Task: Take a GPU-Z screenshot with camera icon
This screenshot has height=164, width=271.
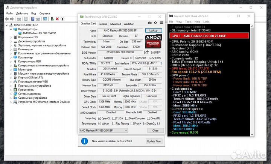Action: pyautogui.click(x=150, y=23)
